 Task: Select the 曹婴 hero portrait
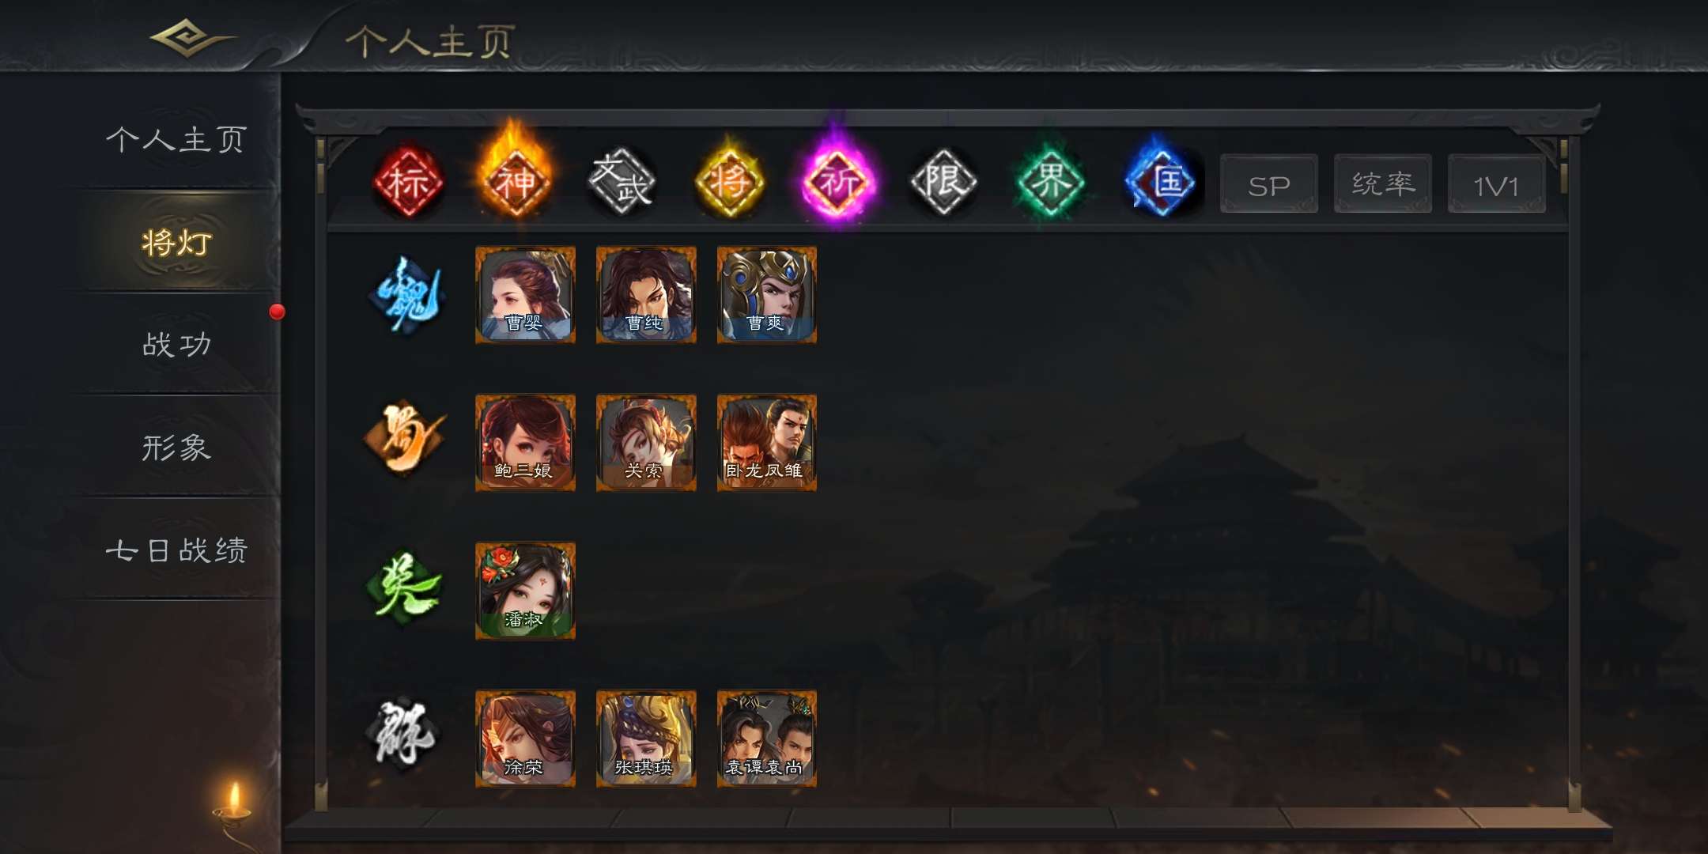525,294
